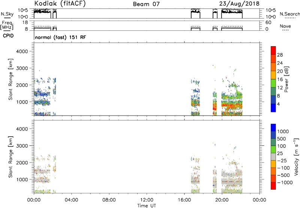Click the 16:00 time tick label
Screen dimensions: 300x208
[184, 200]
